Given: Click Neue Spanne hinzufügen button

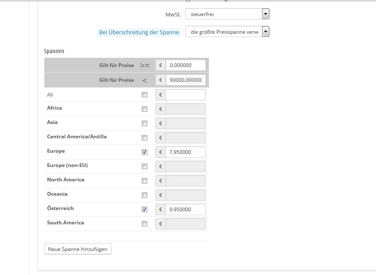Looking at the screenshot, I should [78, 249].
